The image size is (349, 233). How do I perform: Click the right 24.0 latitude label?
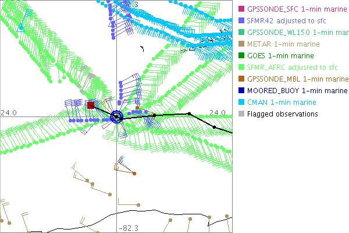point(216,112)
